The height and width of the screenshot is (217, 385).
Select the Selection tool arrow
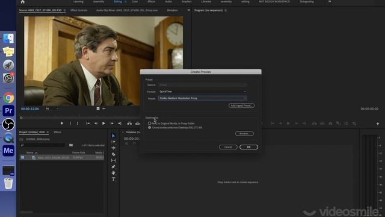pos(113,136)
